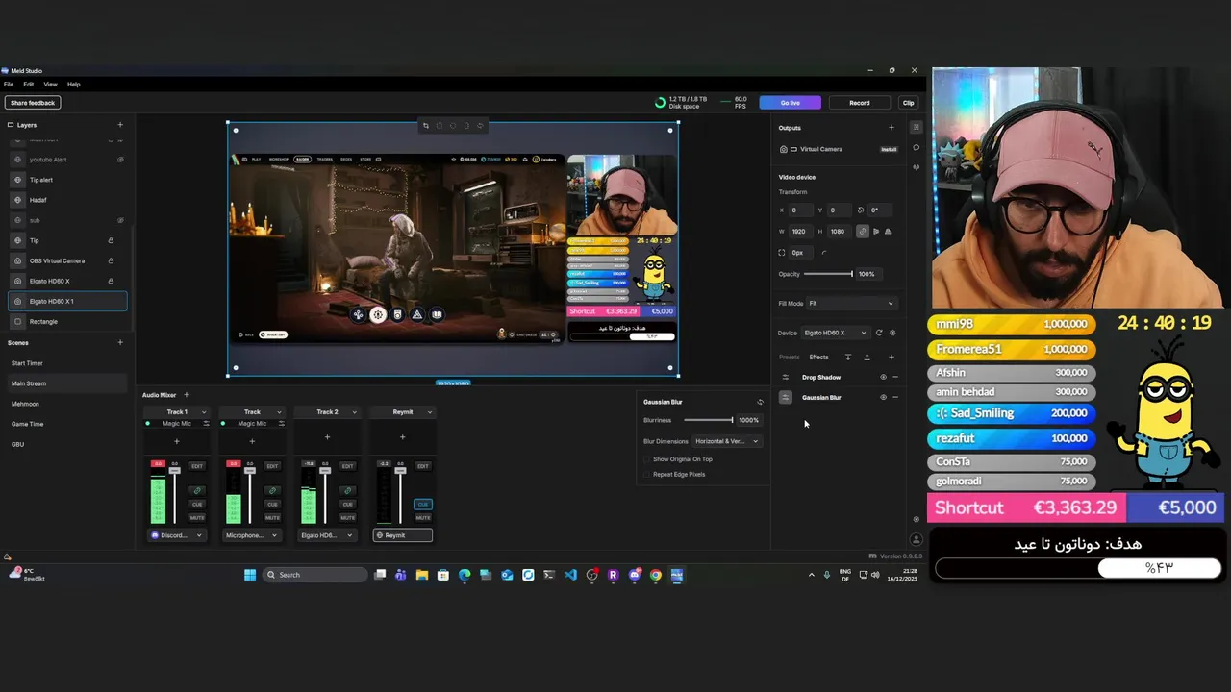Screen dimensions: 1231x692
Task: Open the Fill Mode dropdown
Action: click(x=850, y=304)
